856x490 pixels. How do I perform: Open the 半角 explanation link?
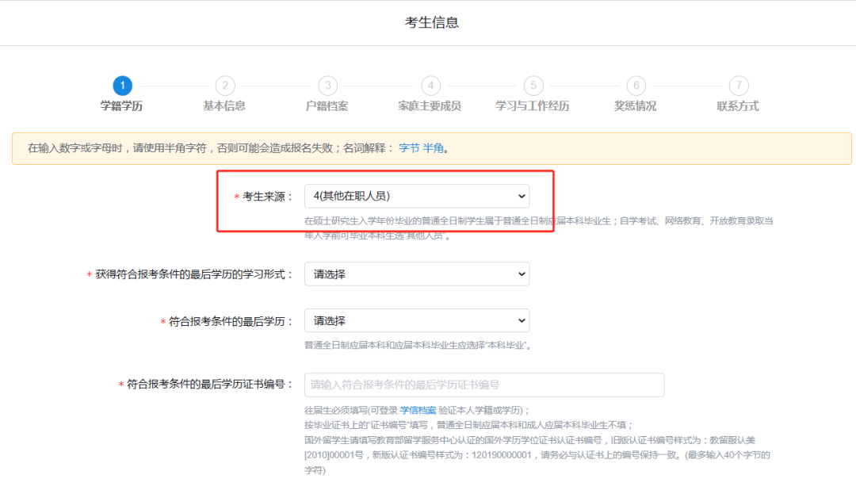[x=433, y=148]
